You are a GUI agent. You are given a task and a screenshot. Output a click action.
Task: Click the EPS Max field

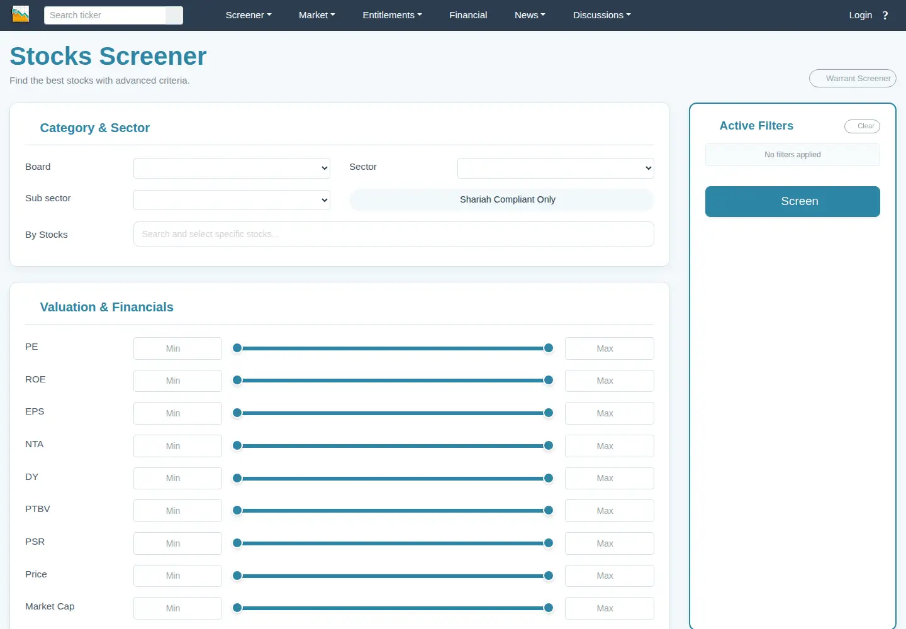[x=609, y=413]
